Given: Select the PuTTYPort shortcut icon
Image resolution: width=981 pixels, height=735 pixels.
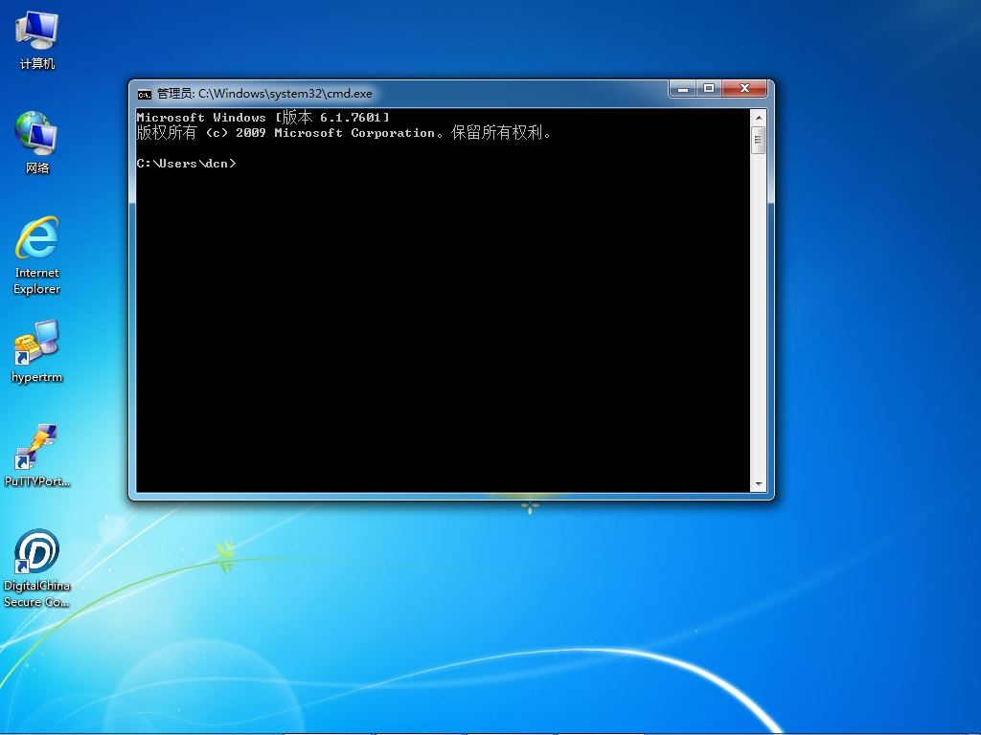Looking at the screenshot, I should click(37, 457).
